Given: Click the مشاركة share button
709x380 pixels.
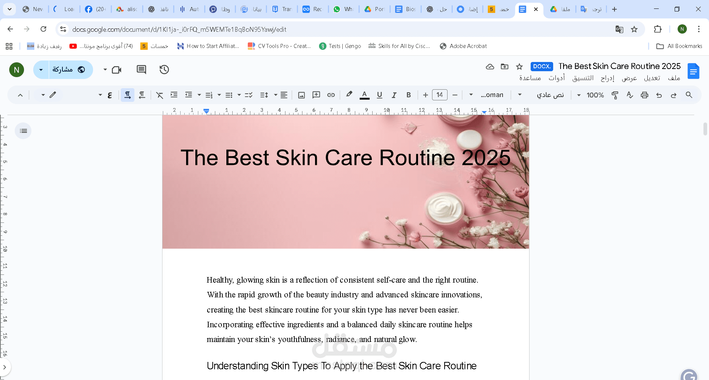Looking at the screenshot, I should pyautogui.click(x=70, y=70).
